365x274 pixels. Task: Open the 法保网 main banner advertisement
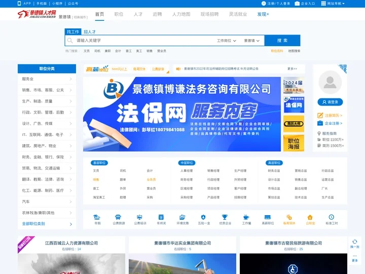tap(182, 114)
